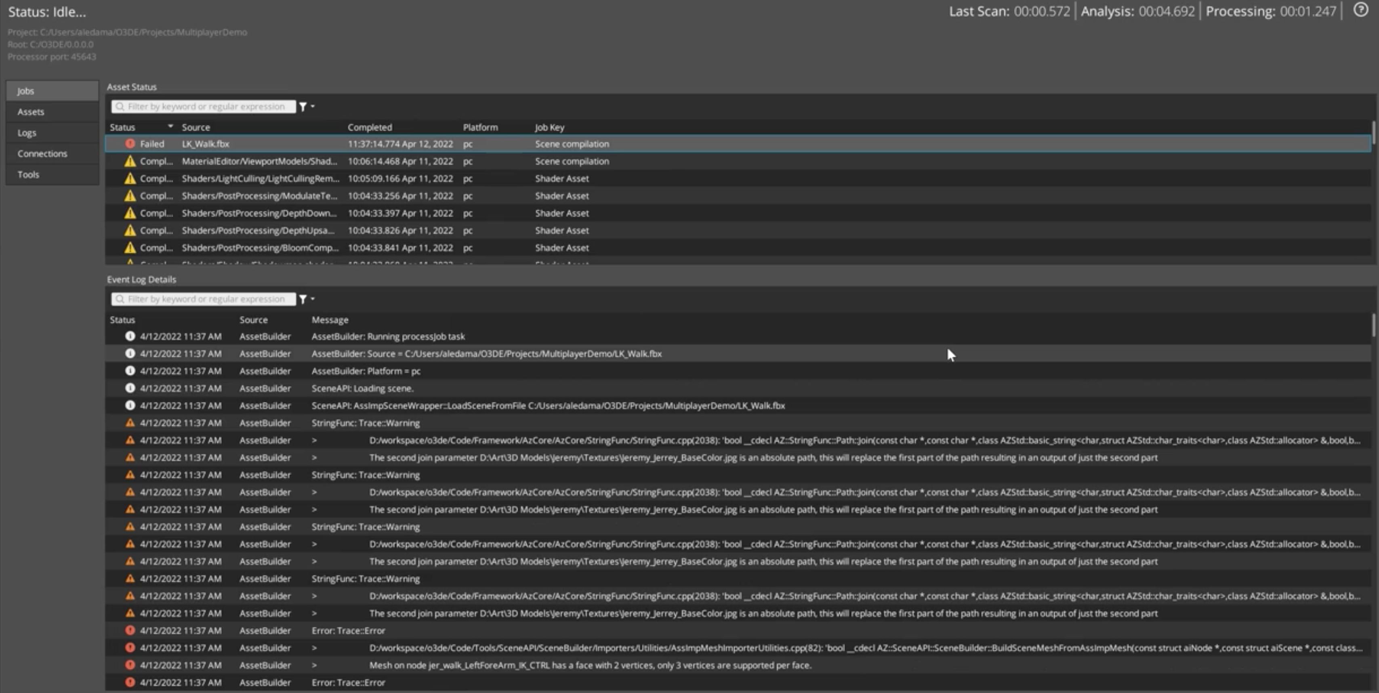Click the Platform column header
1379x693 pixels.
(x=480, y=127)
